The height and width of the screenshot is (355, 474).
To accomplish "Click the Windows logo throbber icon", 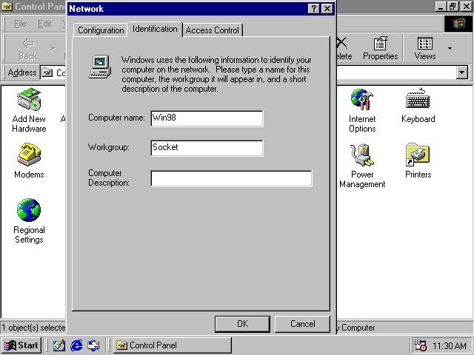I will pos(458,24).
